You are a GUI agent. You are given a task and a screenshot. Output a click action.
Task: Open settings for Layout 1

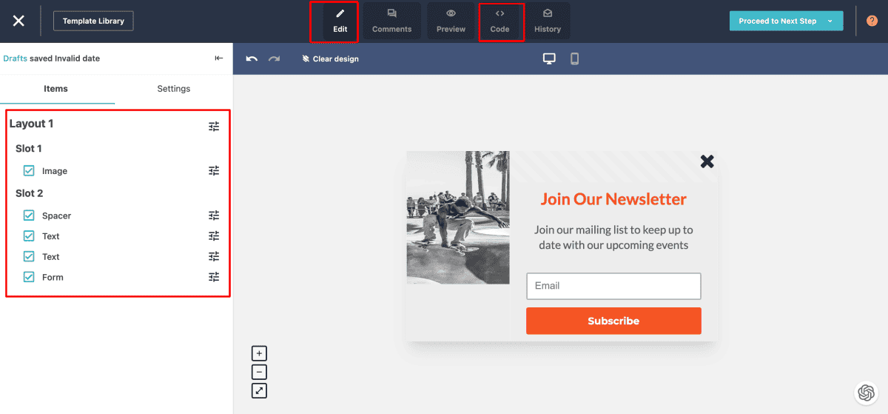214,127
